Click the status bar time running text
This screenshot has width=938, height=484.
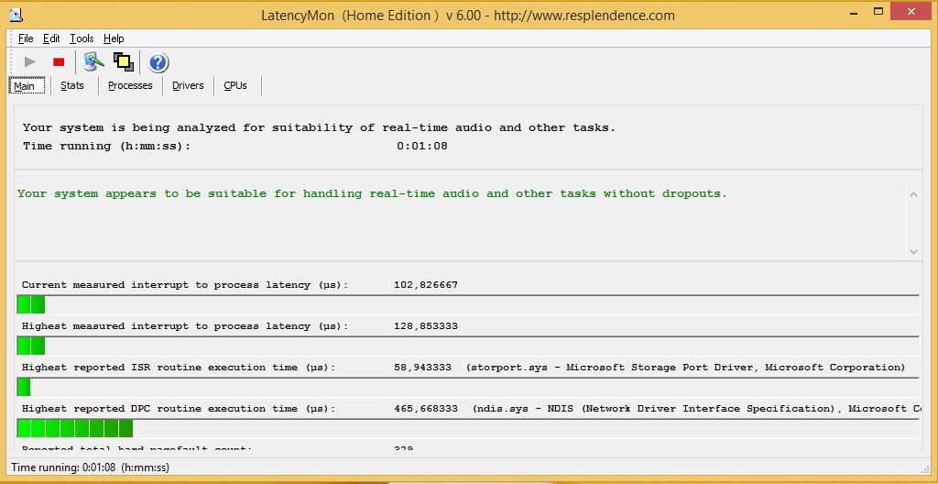pyautogui.click(x=91, y=467)
